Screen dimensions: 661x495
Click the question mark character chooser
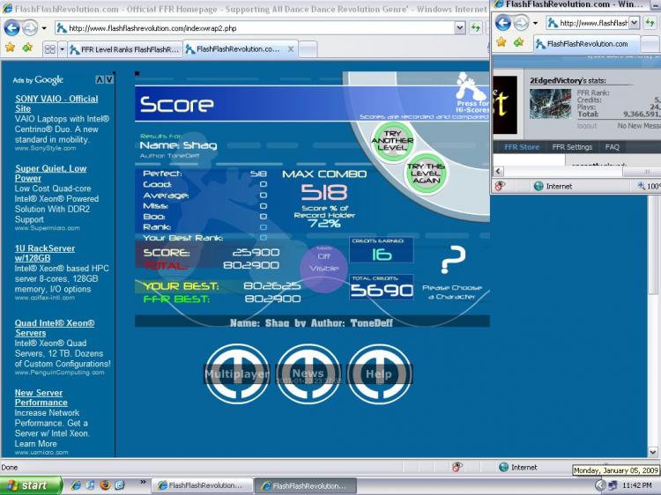pos(453,259)
